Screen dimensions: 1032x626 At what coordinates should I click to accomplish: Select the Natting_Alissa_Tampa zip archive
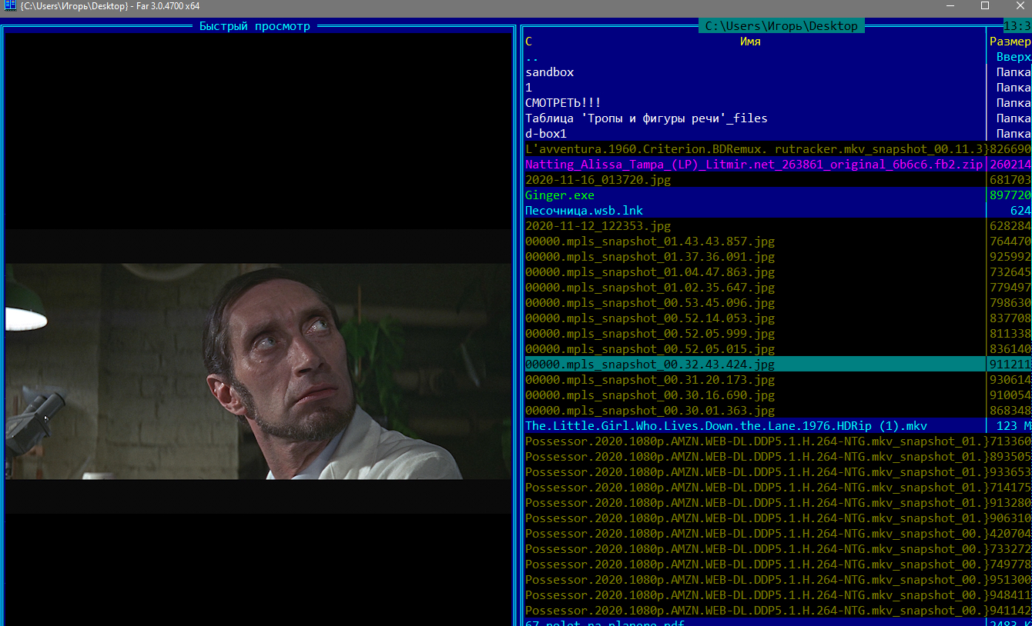point(753,165)
